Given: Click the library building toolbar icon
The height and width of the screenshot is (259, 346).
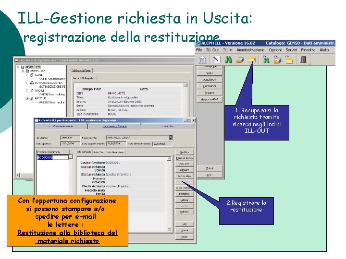Looking at the screenshot, I should click(x=203, y=59).
